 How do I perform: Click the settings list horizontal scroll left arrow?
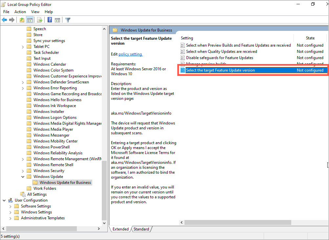182,222
